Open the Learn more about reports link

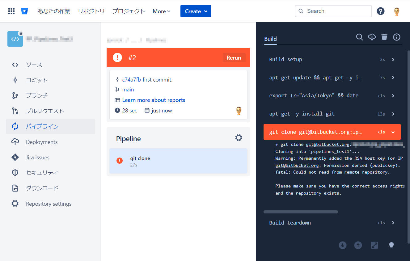(154, 100)
